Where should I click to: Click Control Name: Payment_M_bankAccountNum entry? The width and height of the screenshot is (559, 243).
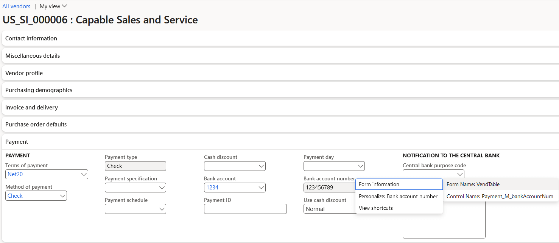(x=501, y=196)
